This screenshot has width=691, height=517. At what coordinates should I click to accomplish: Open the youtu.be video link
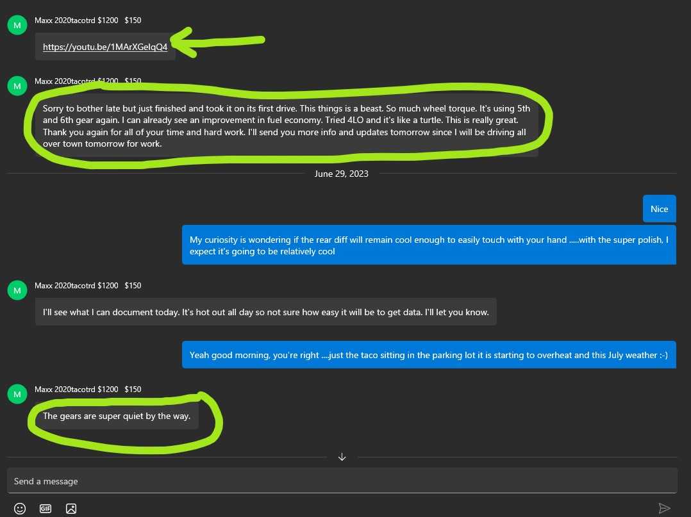click(x=105, y=47)
